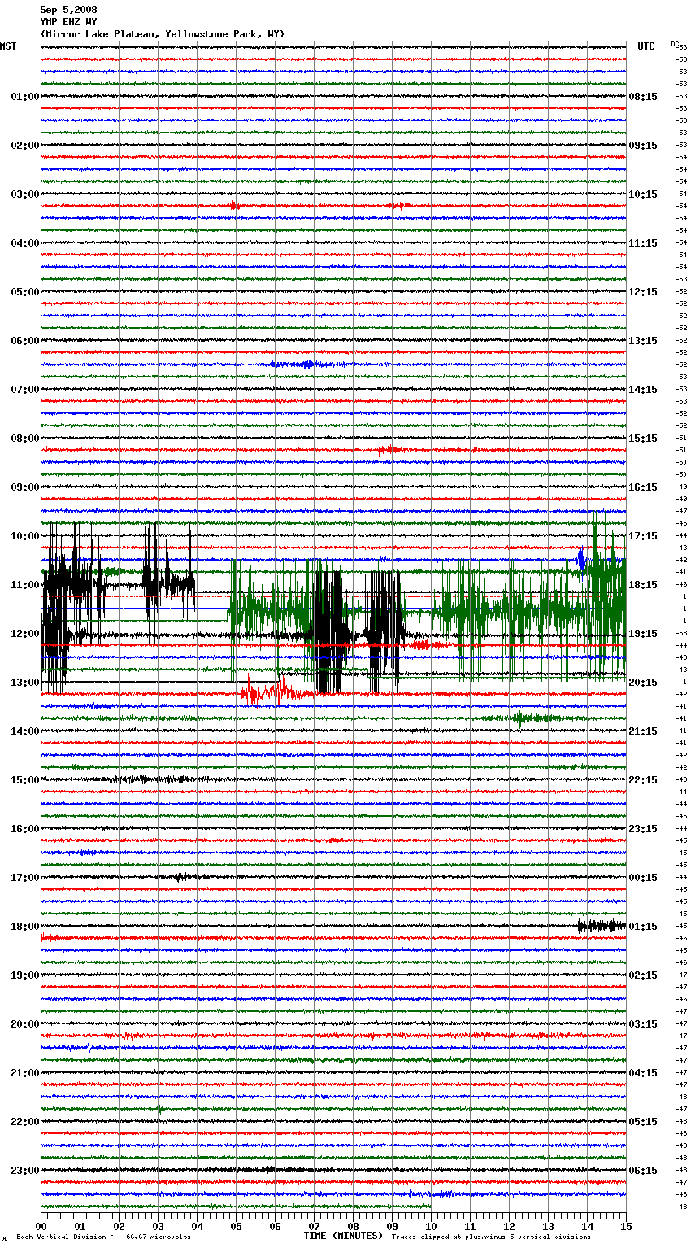691x1248 pixels.
Task: Click the '23:15' UTC time label
Action: [x=643, y=829]
